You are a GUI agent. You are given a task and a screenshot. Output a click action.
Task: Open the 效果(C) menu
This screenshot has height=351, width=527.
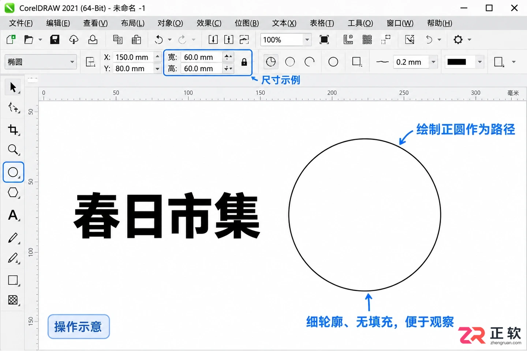[x=209, y=23]
